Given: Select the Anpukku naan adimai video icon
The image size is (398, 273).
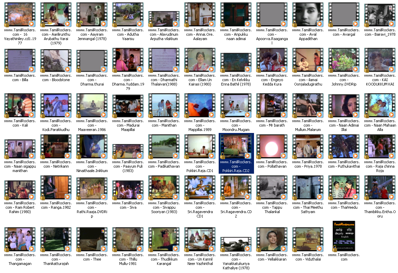Looking at the screenshot, I should pos(236,15).
